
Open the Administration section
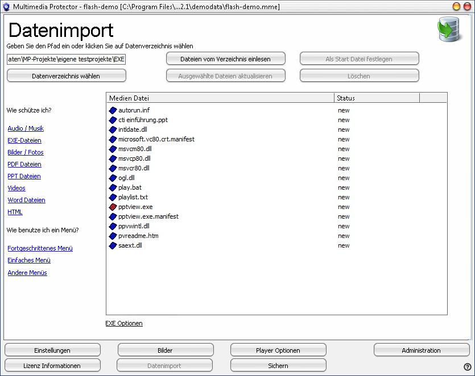(421, 350)
